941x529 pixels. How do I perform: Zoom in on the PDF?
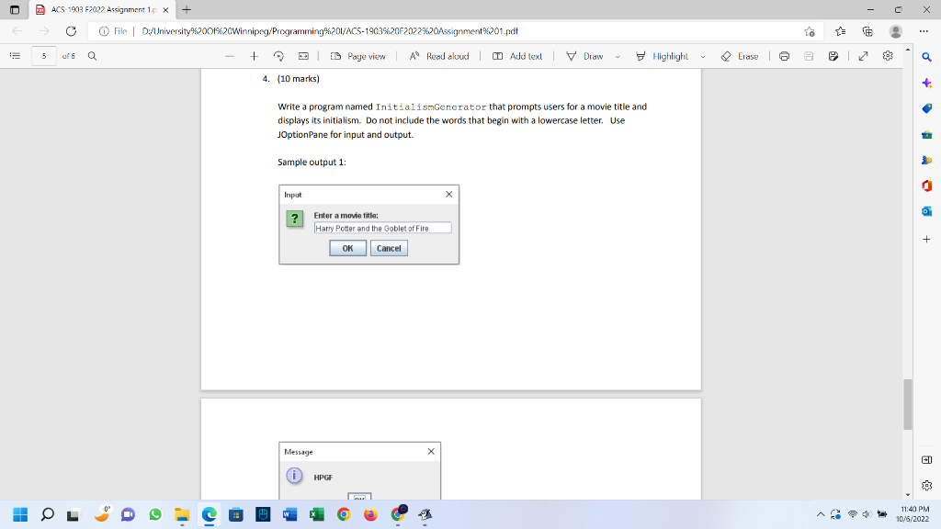[255, 56]
